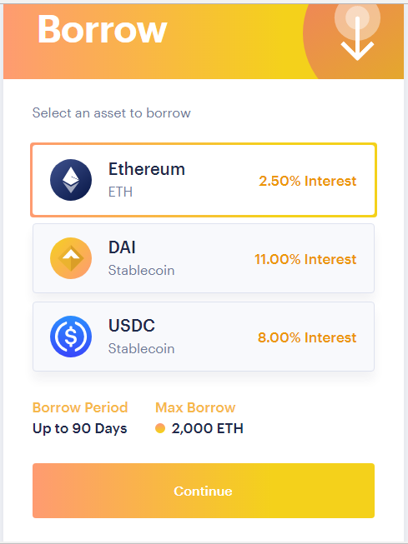Viewport: 408px width, 544px height.
Task: Click the 2.50% Interest label
Action: 308,181
